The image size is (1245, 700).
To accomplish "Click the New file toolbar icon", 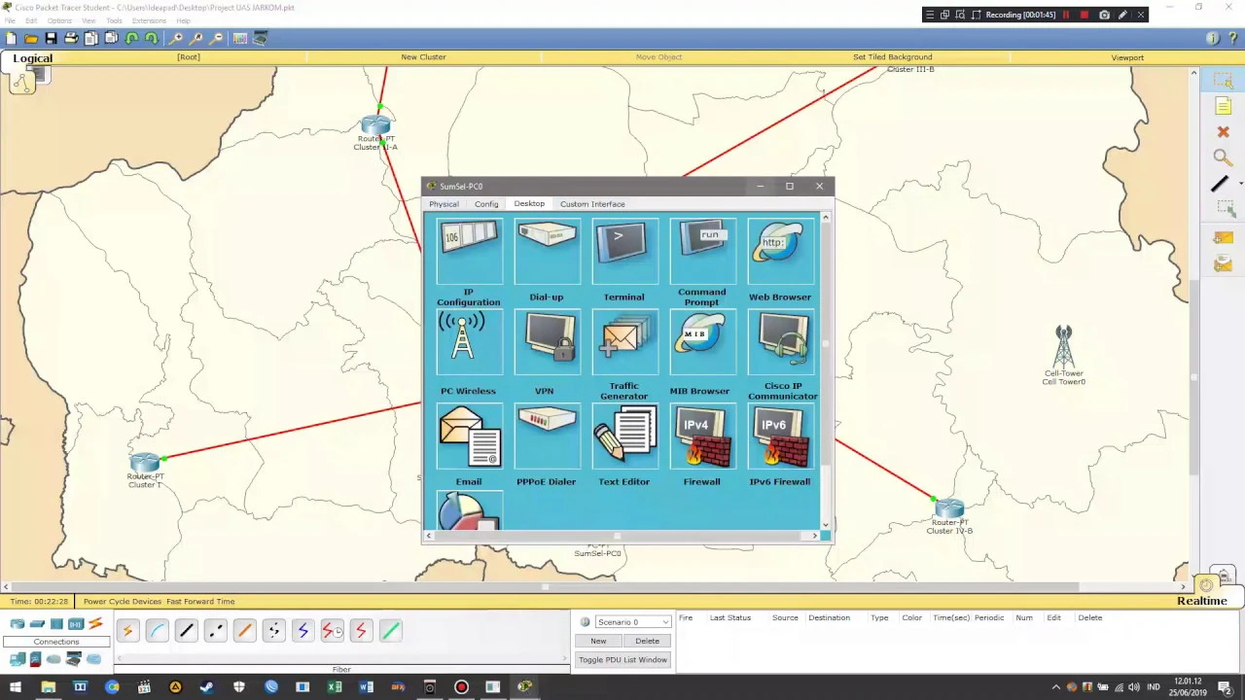I will point(11,38).
